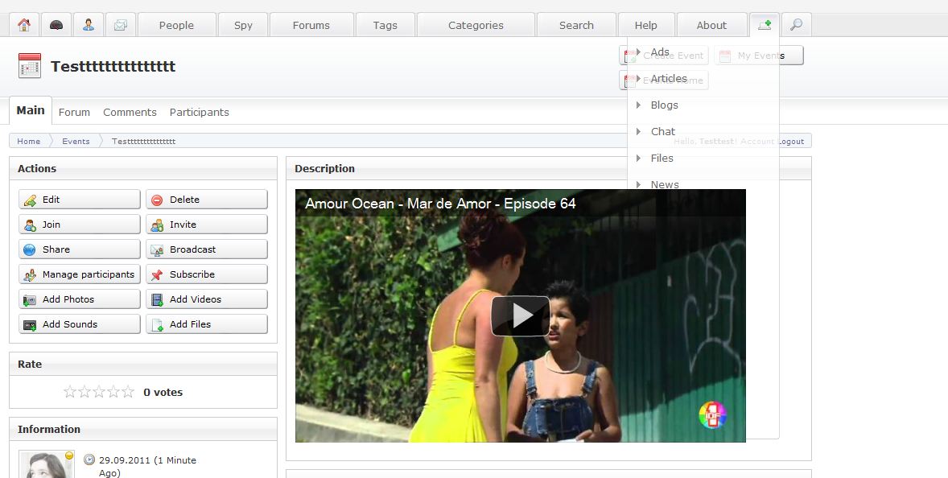Click the magnifier search icon tab
948x478 pixels.
point(796,25)
